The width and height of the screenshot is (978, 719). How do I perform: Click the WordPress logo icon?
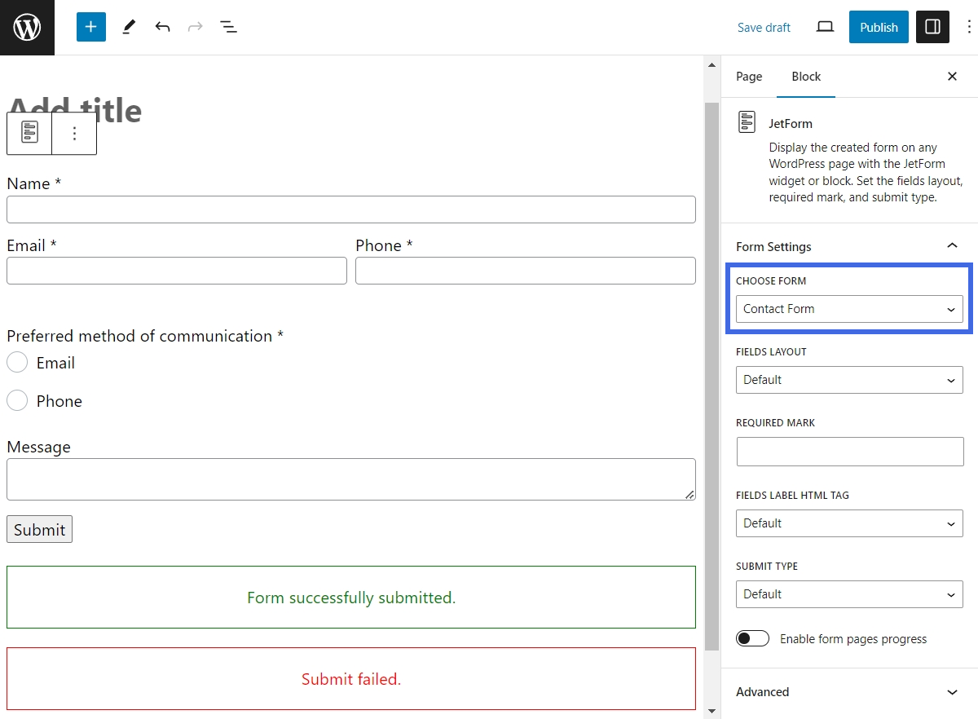click(27, 27)
